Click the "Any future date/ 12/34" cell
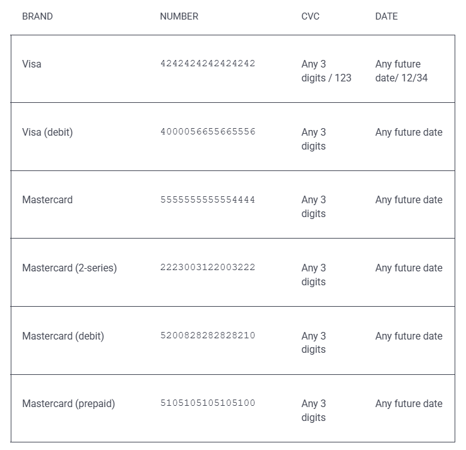This screenshot has width=466, height=450. (x=401, y=71)
